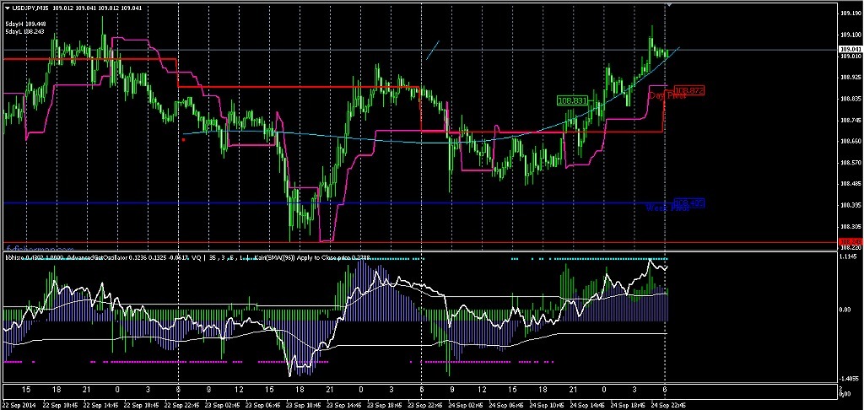This screenshot has height=410, width=864.
Task: Click the 22 Sep 10:45 time label
Action: (x=61, y=404)
